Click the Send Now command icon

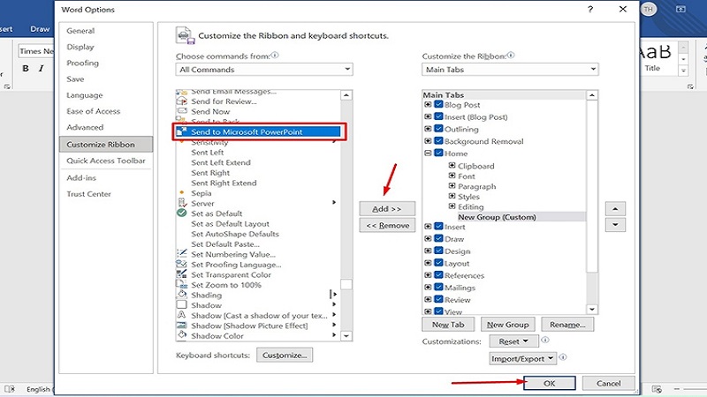[182, 111]
